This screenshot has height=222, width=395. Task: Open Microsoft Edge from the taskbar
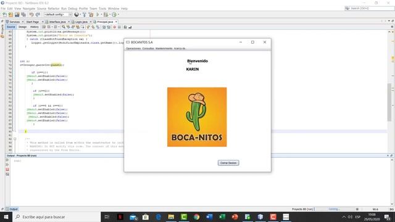159,217
